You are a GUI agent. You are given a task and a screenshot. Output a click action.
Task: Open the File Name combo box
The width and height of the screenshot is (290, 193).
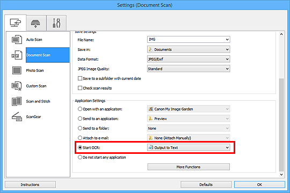tap(189, 39)
